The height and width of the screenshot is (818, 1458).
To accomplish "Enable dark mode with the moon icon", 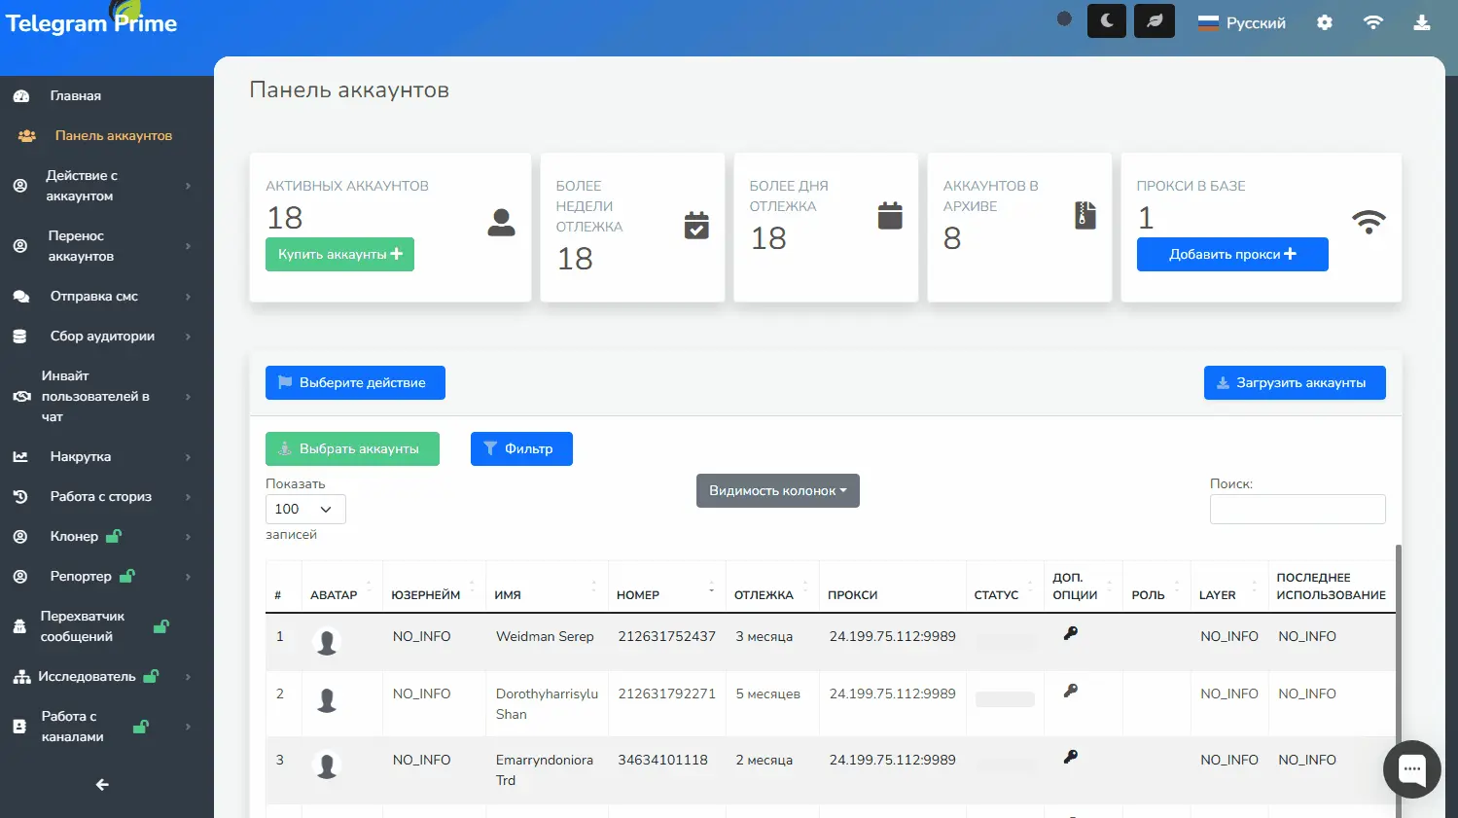I will click(x=1106, y=20).
